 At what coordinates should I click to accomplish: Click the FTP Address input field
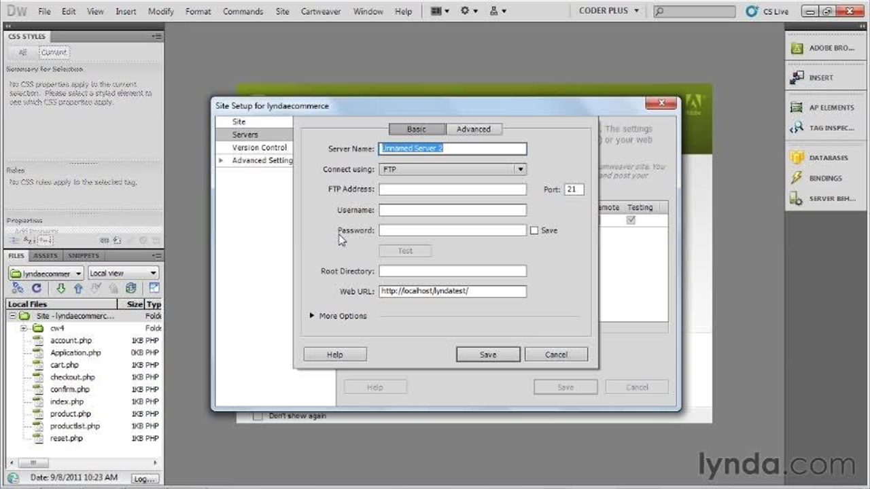point(453,189)
